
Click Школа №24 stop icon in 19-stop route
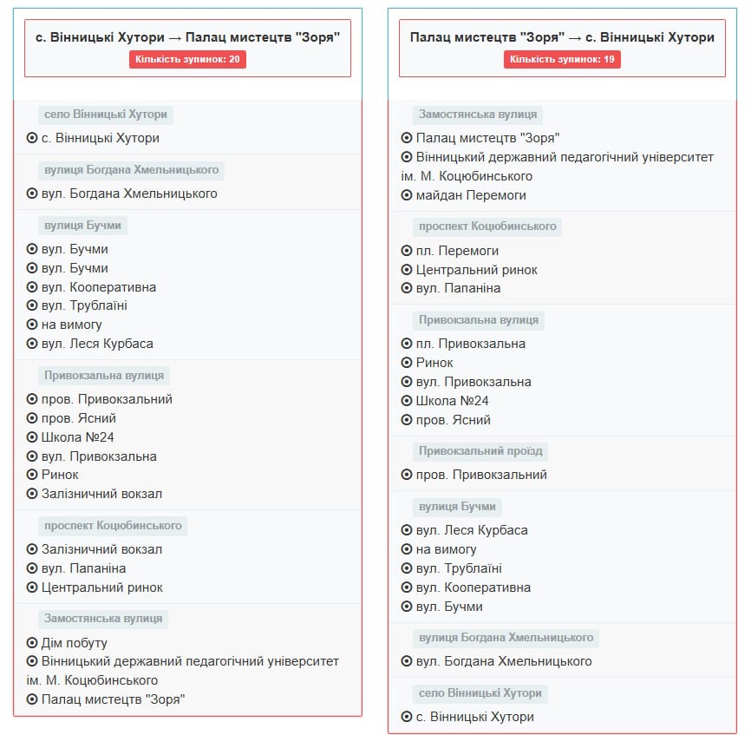pyautogui.click(x=407, y=401)
